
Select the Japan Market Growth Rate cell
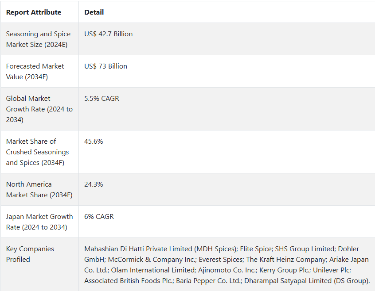40,222
